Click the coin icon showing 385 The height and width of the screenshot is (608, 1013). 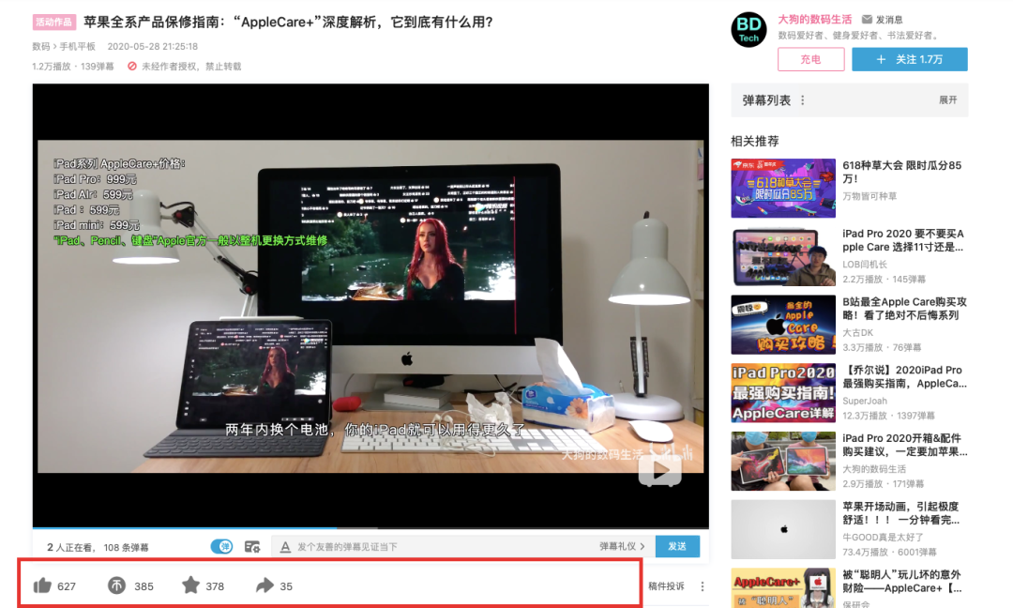coord(116,585)
